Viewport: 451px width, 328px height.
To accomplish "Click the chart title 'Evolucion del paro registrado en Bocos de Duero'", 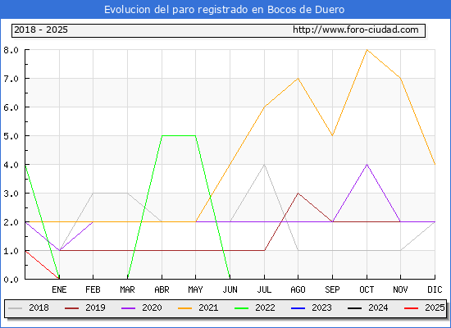I will click(224, 10).
